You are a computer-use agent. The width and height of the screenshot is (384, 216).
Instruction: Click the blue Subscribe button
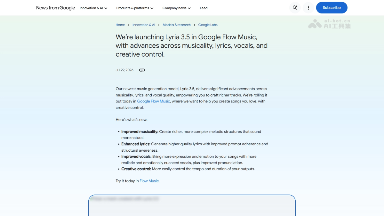pos(332,8)
